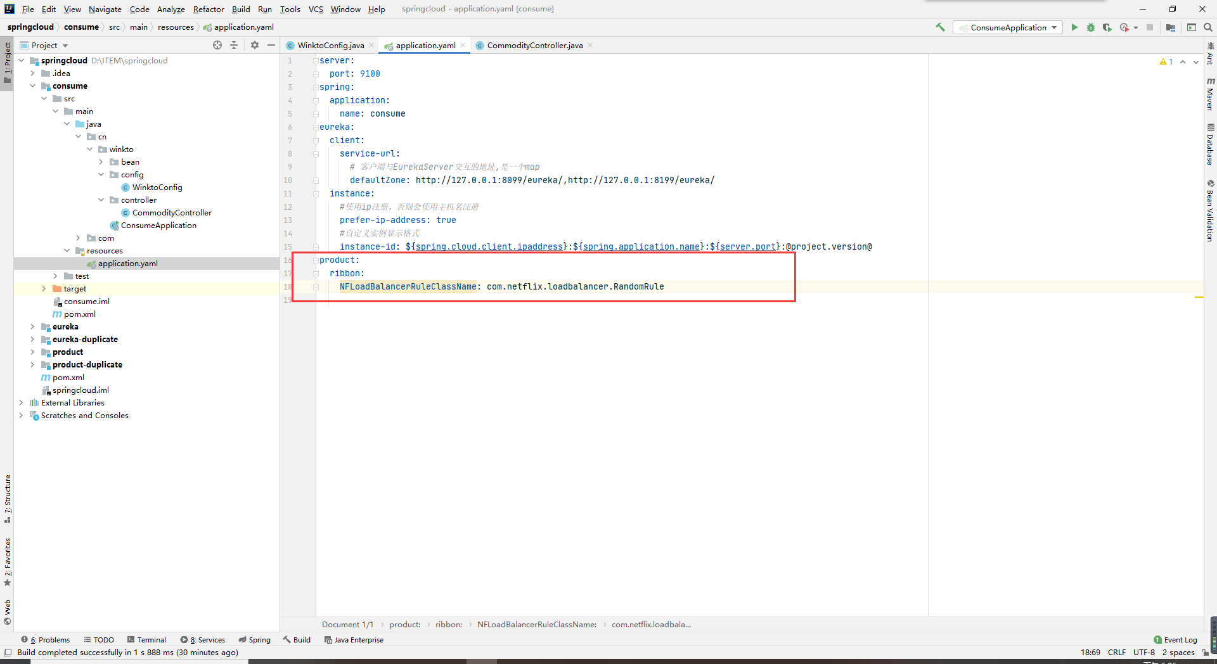Click the Stop process icon
This screenshot has height=664, width=1217.
point(1150,27)
